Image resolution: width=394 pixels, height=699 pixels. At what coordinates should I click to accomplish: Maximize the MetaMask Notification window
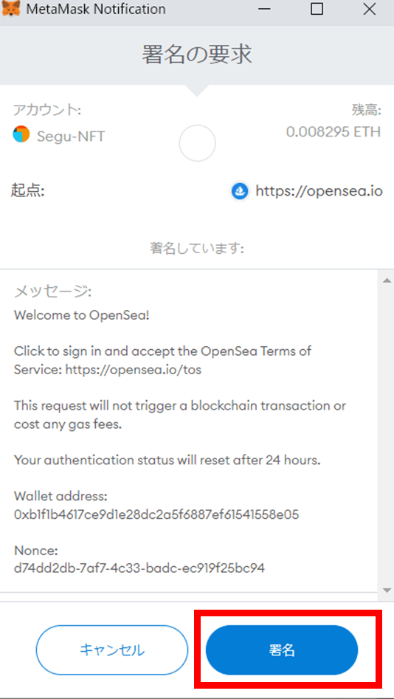tap(317, 9)
